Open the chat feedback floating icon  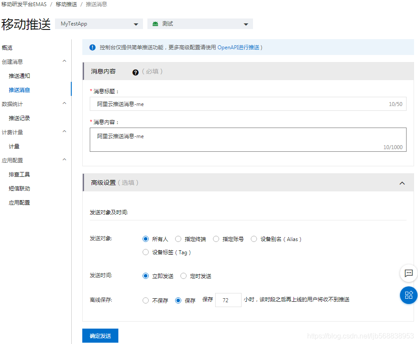click(x=408, y=273)
